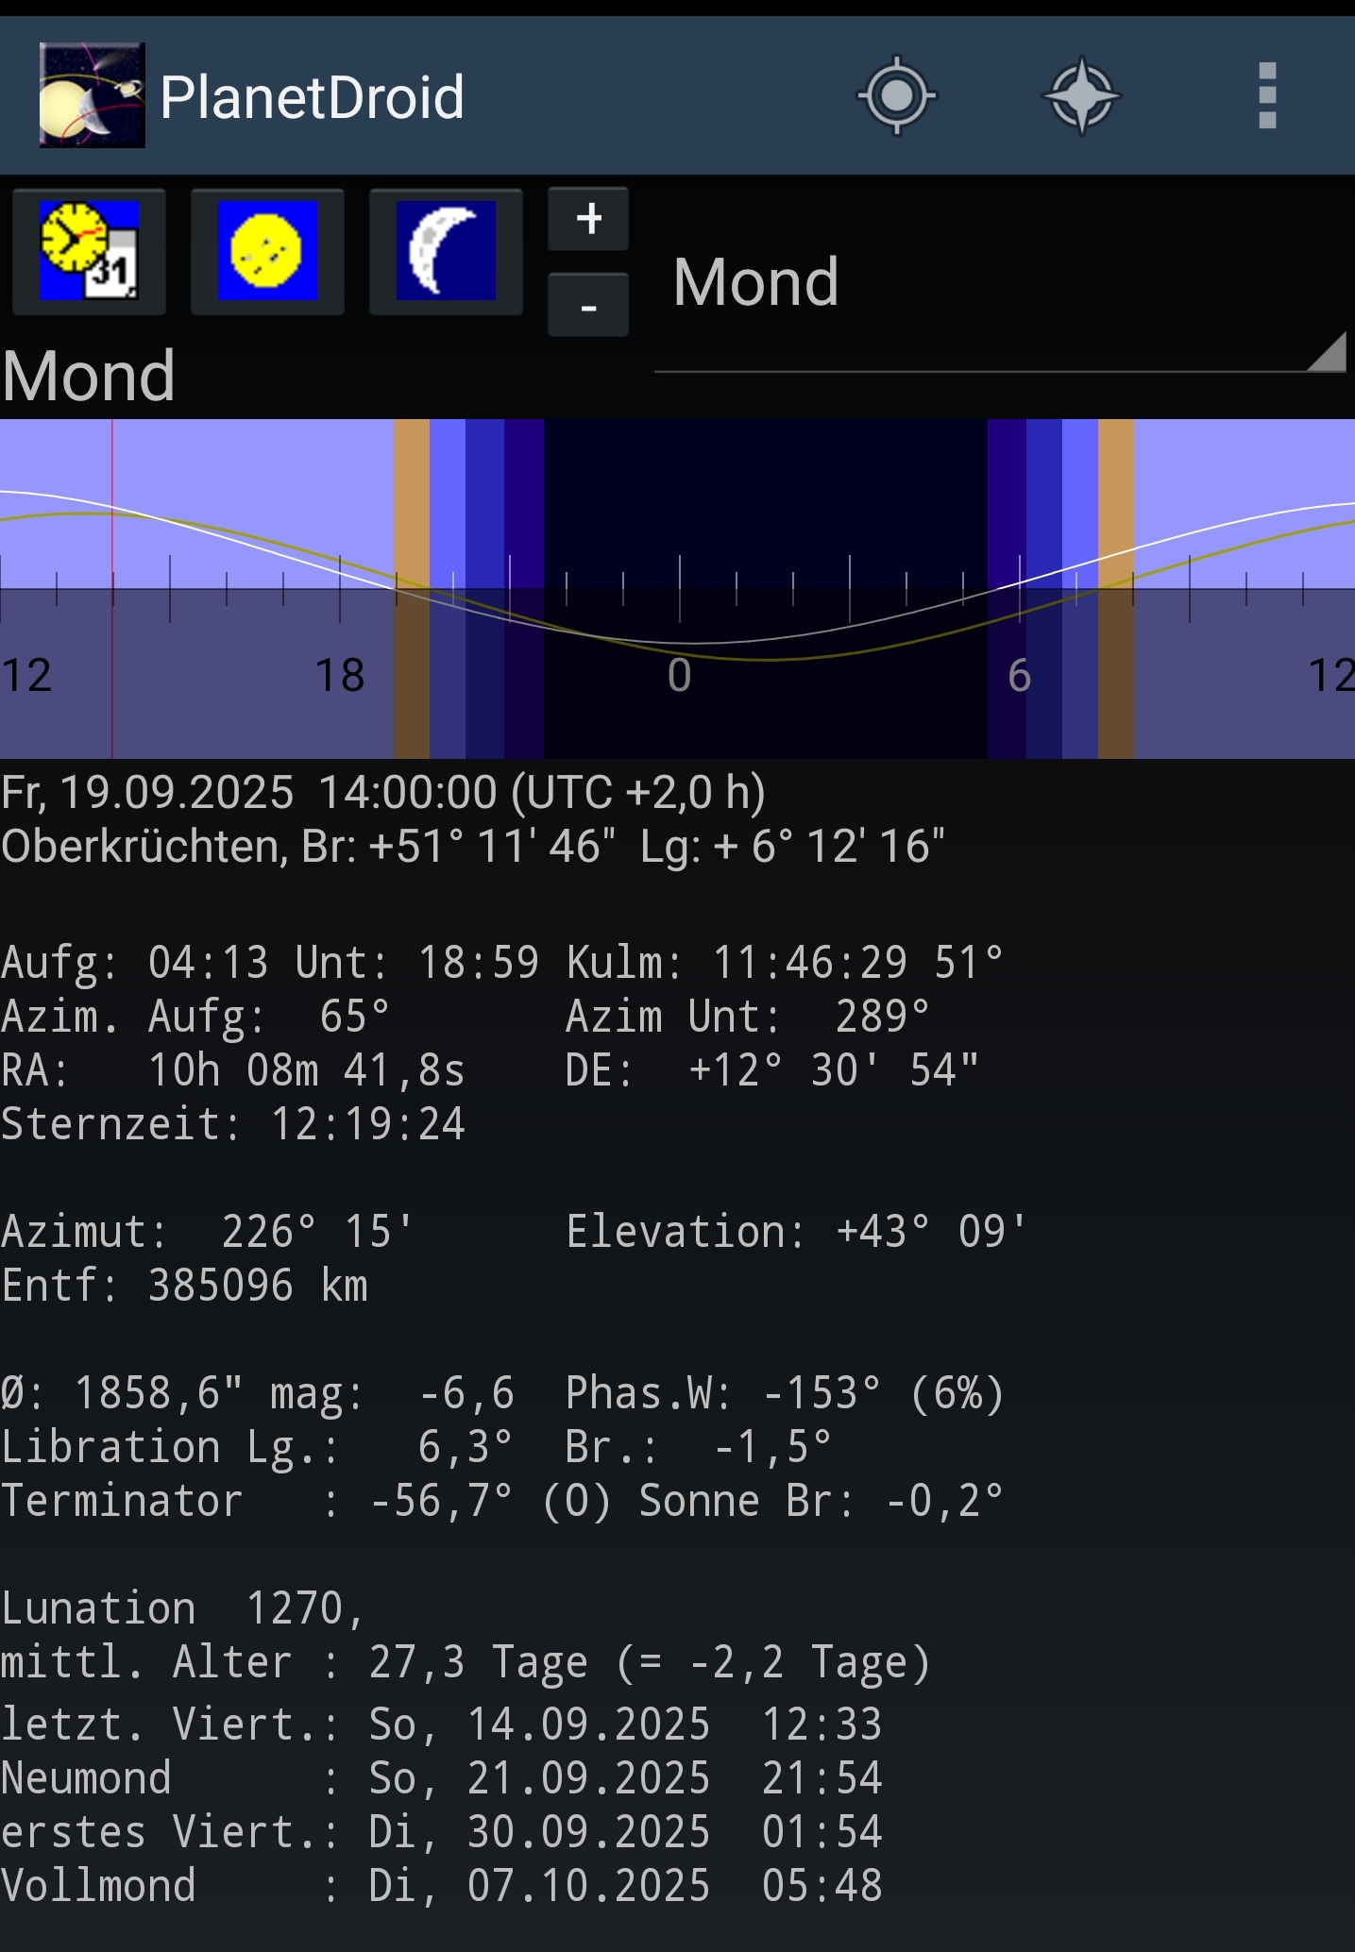
Task: Tap Azimut: 226° 15' value
Action: point(207,1232)
